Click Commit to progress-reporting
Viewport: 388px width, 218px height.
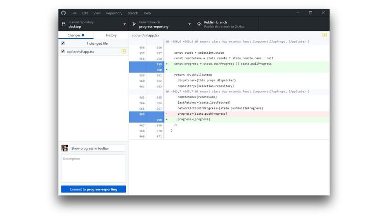click(93, 189)
